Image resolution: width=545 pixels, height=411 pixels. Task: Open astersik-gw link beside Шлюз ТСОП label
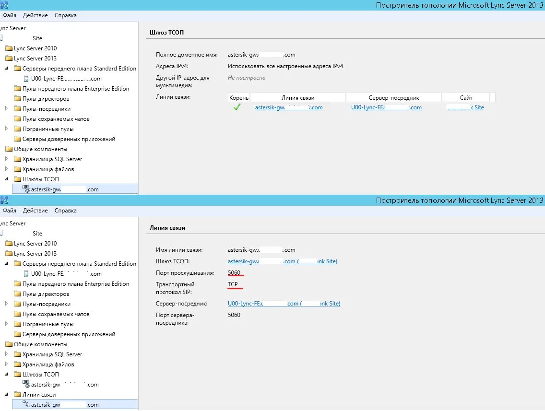tap(283, 261)
